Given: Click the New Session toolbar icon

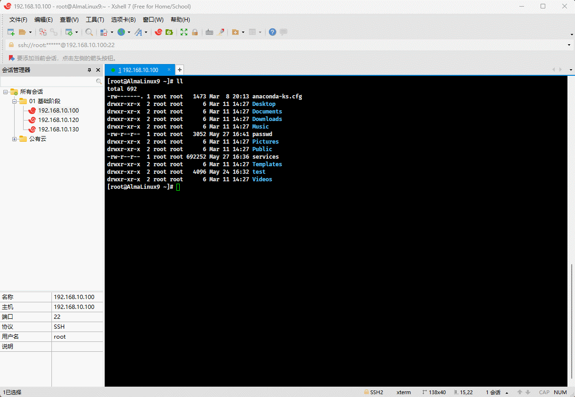Looking at the screenshot, I should pos(11,32).
